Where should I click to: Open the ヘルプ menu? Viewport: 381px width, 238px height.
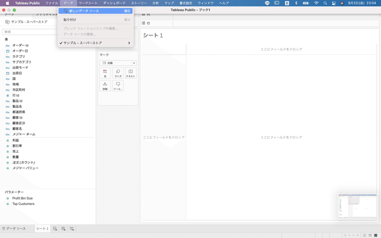click(224, 3)
